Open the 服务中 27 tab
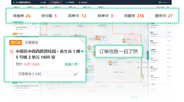Image resolution: width=184 pixels, height=102 pixels. [x=164, y=16]
